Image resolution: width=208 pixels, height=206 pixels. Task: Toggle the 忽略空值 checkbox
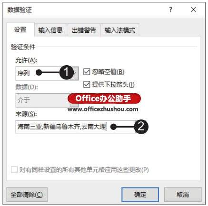click(x=87, y=72)
